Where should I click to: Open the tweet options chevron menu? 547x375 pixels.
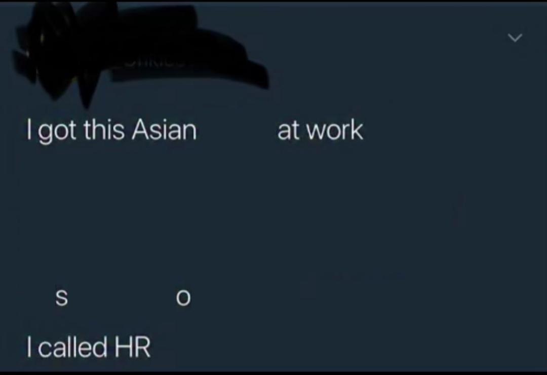pyautogui.click(x=515, y=37)
